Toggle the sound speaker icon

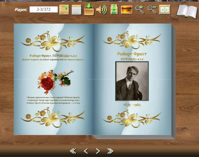102,10
